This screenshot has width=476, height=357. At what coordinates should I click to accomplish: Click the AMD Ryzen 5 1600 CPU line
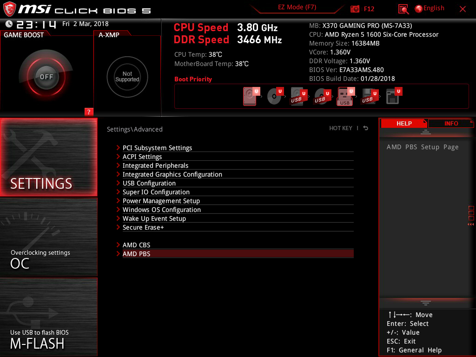point(374,34)
